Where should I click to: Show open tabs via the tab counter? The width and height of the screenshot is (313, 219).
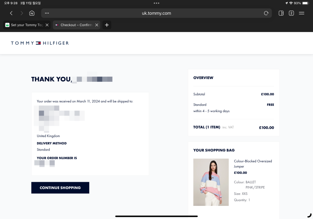[291, 13]
